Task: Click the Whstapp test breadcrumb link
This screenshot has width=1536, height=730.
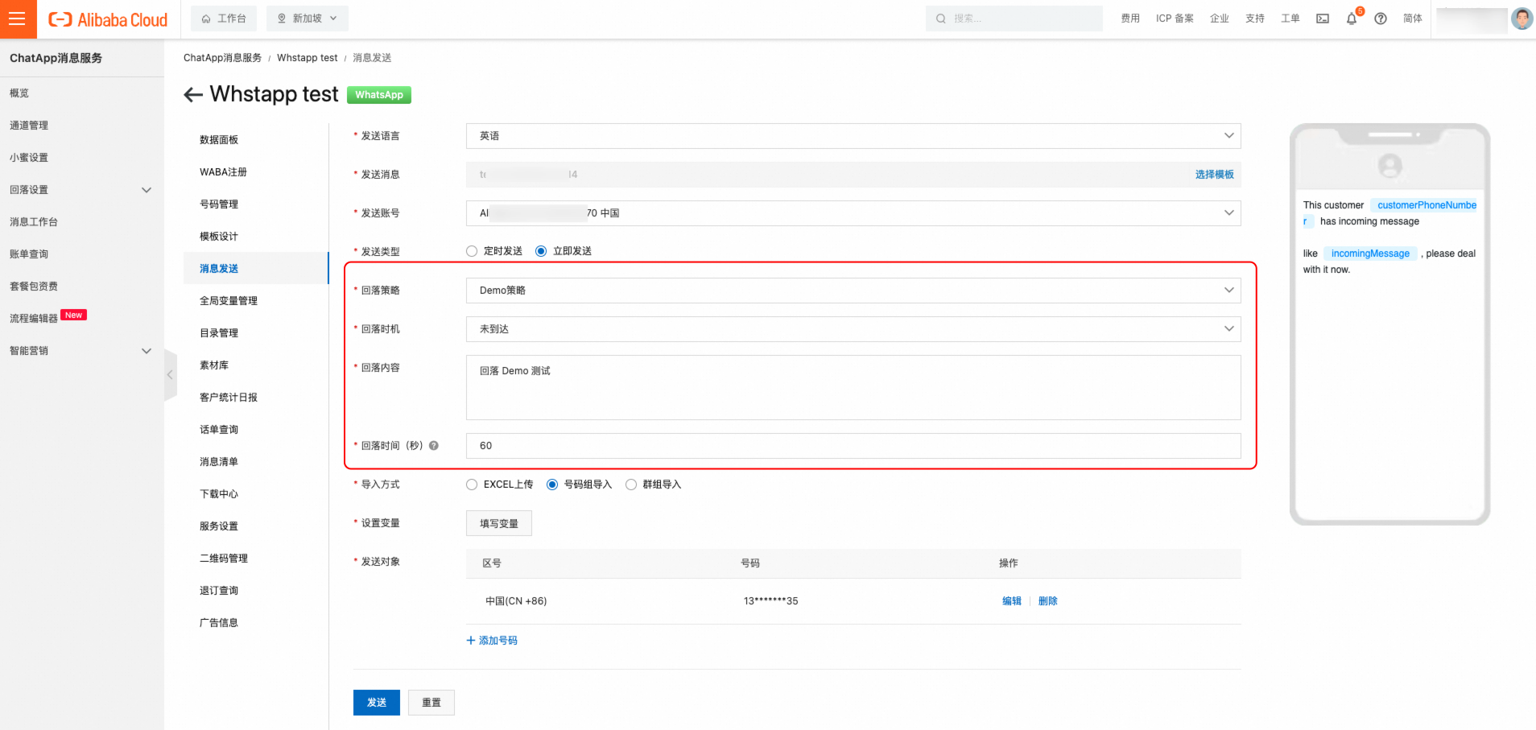Action: [308, 58]
